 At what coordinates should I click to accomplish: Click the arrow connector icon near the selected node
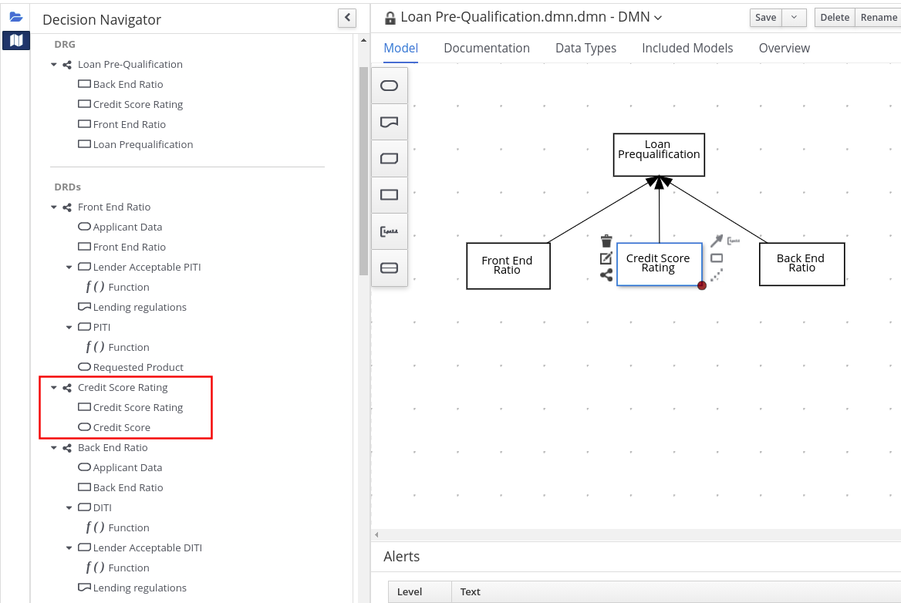(716, 241)
